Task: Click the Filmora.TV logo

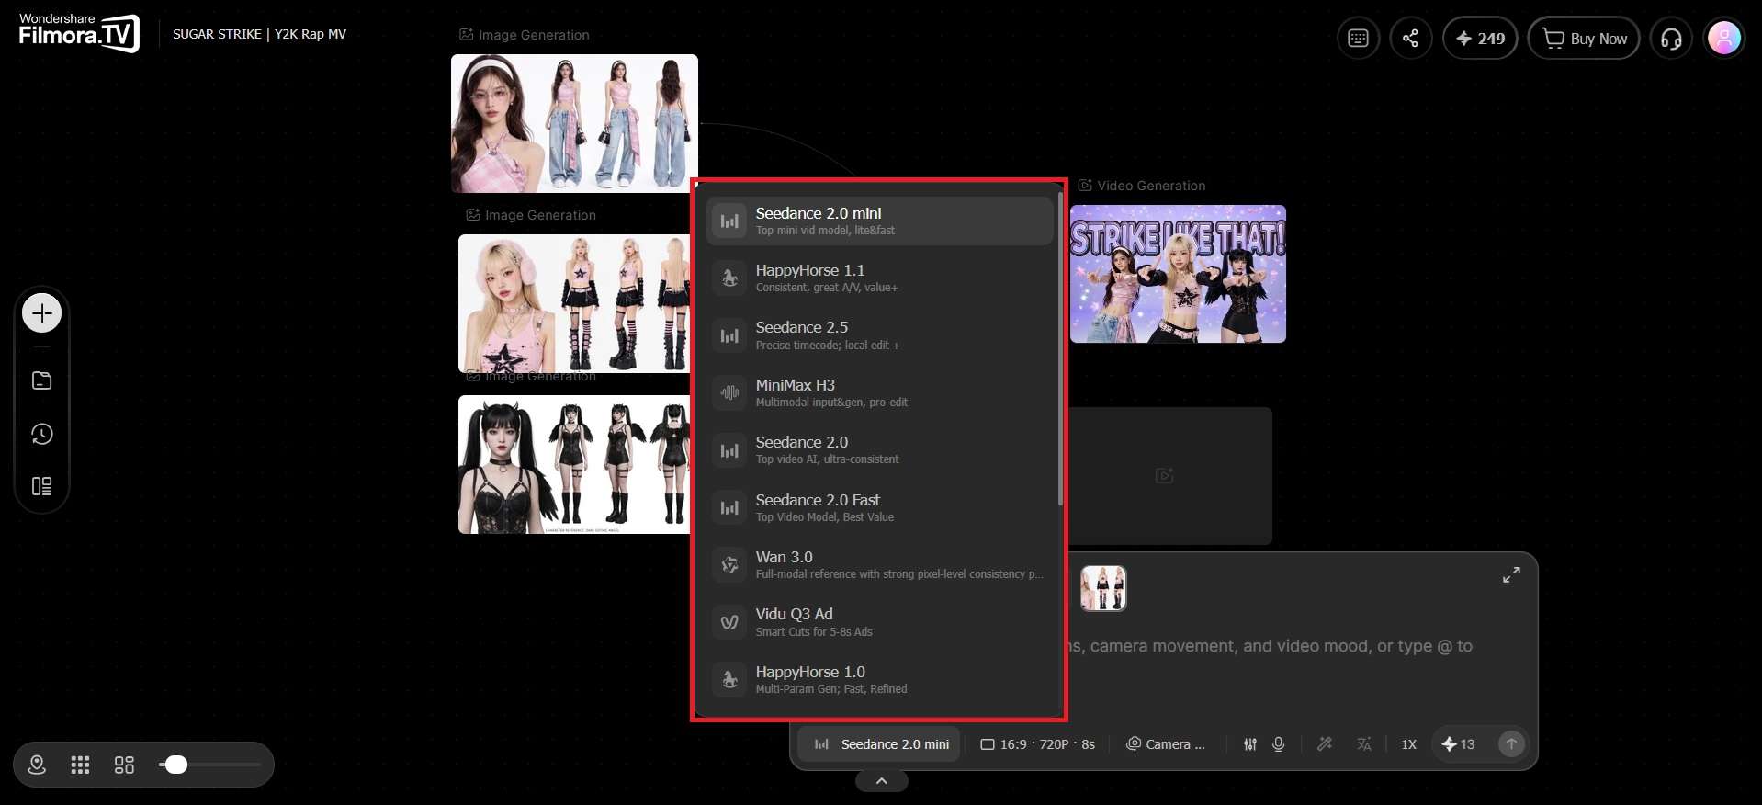Action: [79, 33]
